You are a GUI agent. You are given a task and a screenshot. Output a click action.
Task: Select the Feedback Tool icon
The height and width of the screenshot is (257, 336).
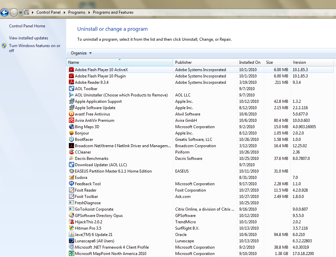pos(71,184)
